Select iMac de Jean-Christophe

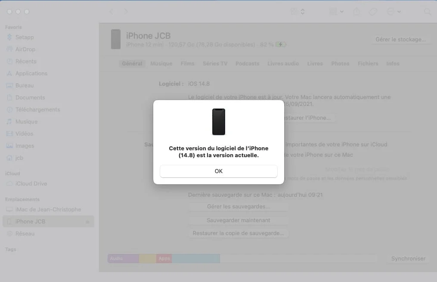coord(48,209)
